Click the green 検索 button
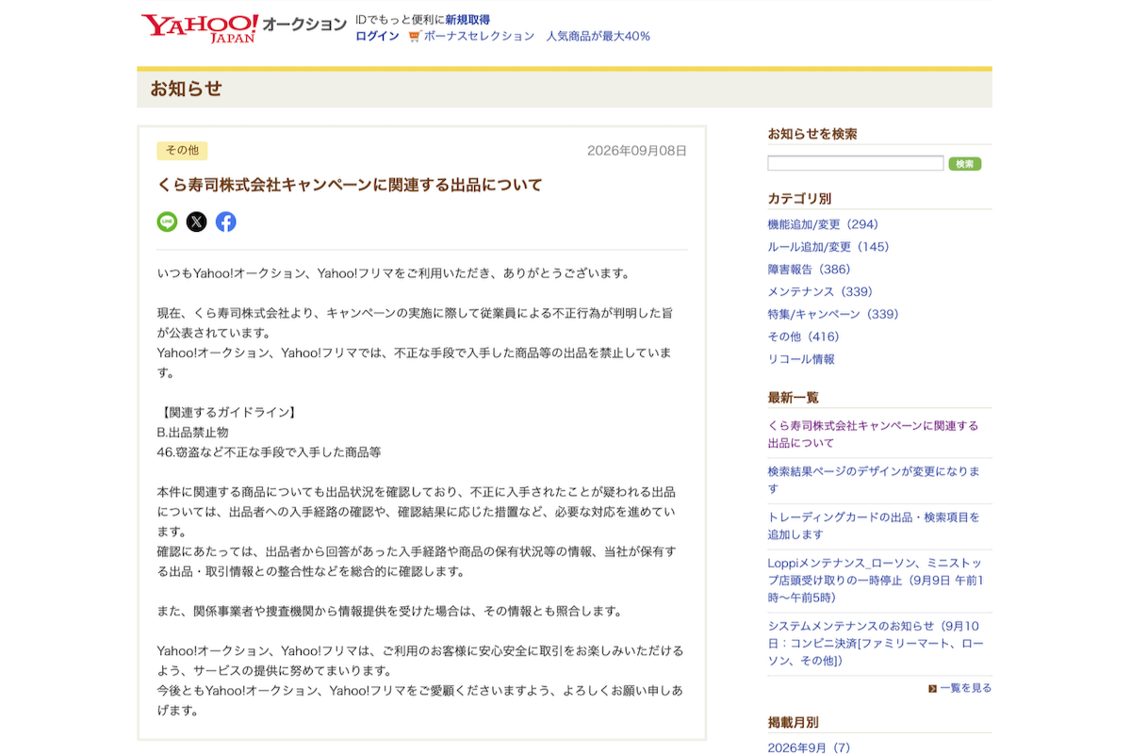The image size is (1131, 754). [964, 164]
